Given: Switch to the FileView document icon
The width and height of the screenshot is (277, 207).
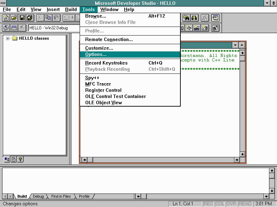Looking at the screenshot, I should tap(13, 159).
